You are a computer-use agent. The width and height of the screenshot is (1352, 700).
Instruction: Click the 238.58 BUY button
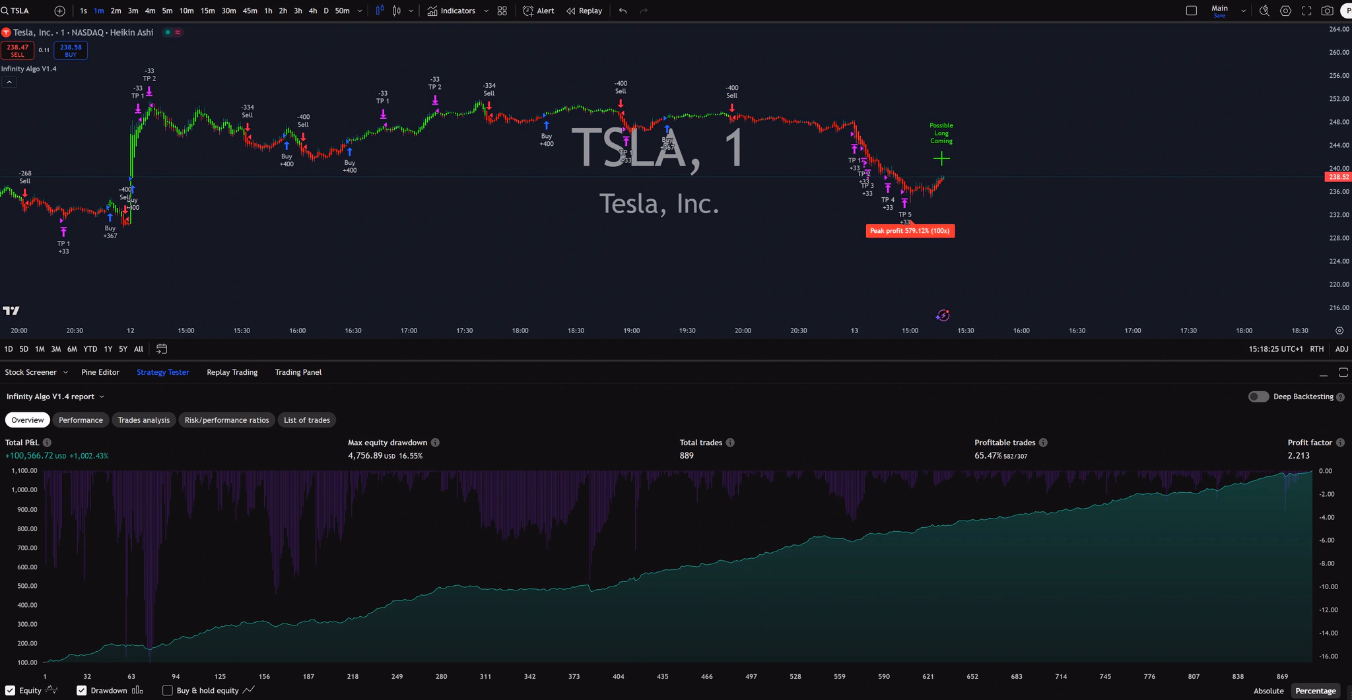pyautogui.click(x=70, y=49)
